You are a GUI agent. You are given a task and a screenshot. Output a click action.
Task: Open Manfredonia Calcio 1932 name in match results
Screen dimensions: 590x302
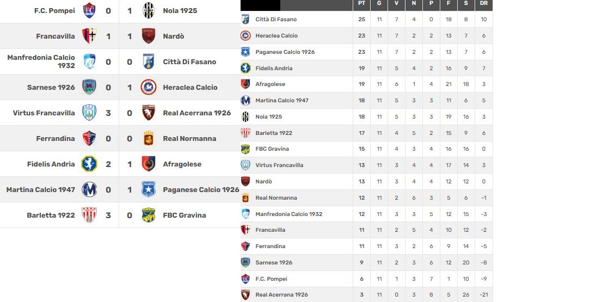point(41,61)
